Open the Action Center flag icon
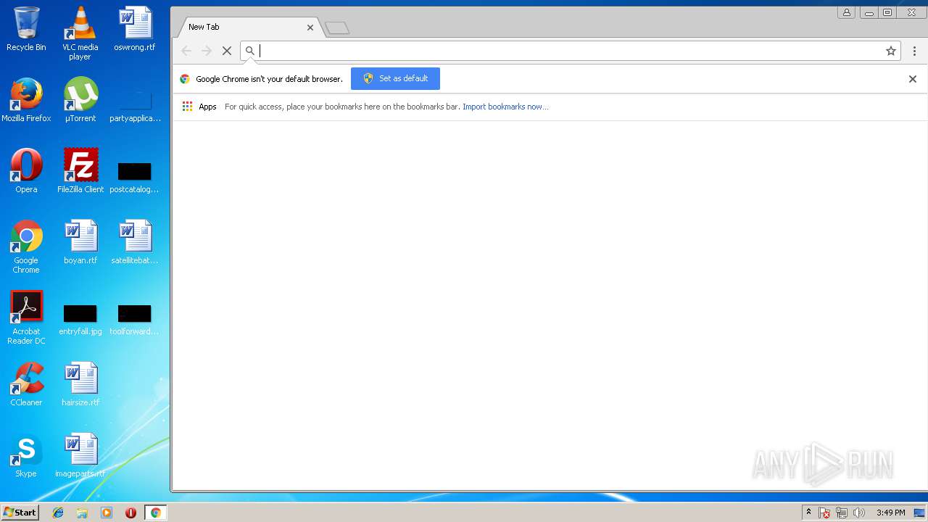Screen dimensions: 928x522 [824, 513]
